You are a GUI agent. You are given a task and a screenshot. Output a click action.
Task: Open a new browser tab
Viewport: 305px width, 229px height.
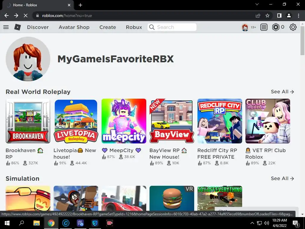[80, 5]
